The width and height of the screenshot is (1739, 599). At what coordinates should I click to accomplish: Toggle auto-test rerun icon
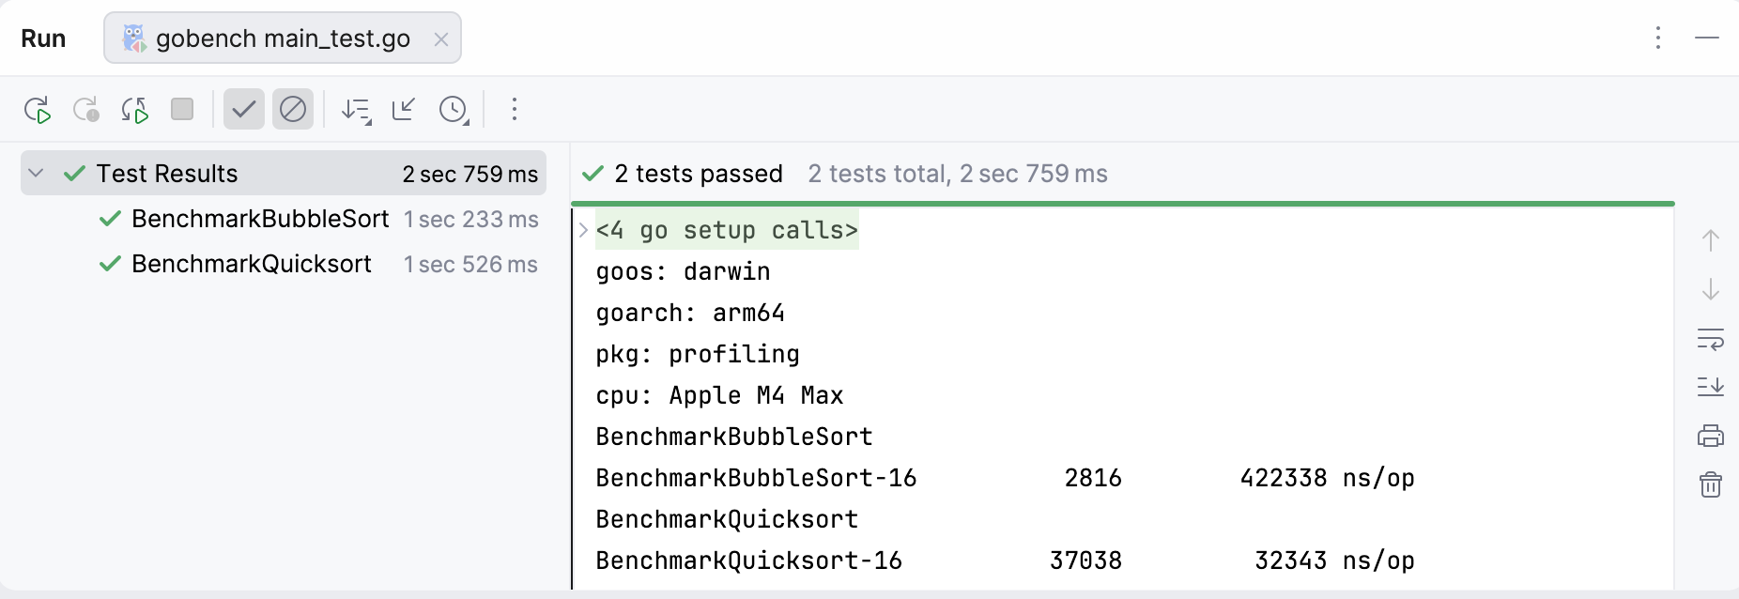(134, 110)
